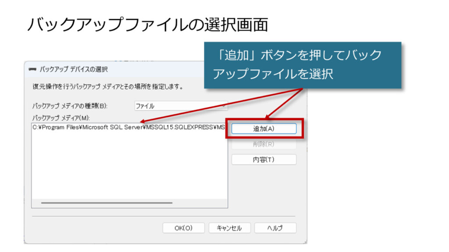Open help via the ヘルプ button
449x252 pixels.
275,228
